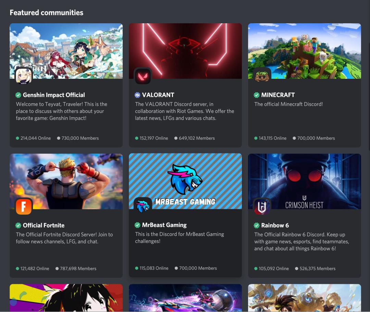370x312 pixels.
Task: Open the Minecraft server avatar icon
Action: (262, 76)
